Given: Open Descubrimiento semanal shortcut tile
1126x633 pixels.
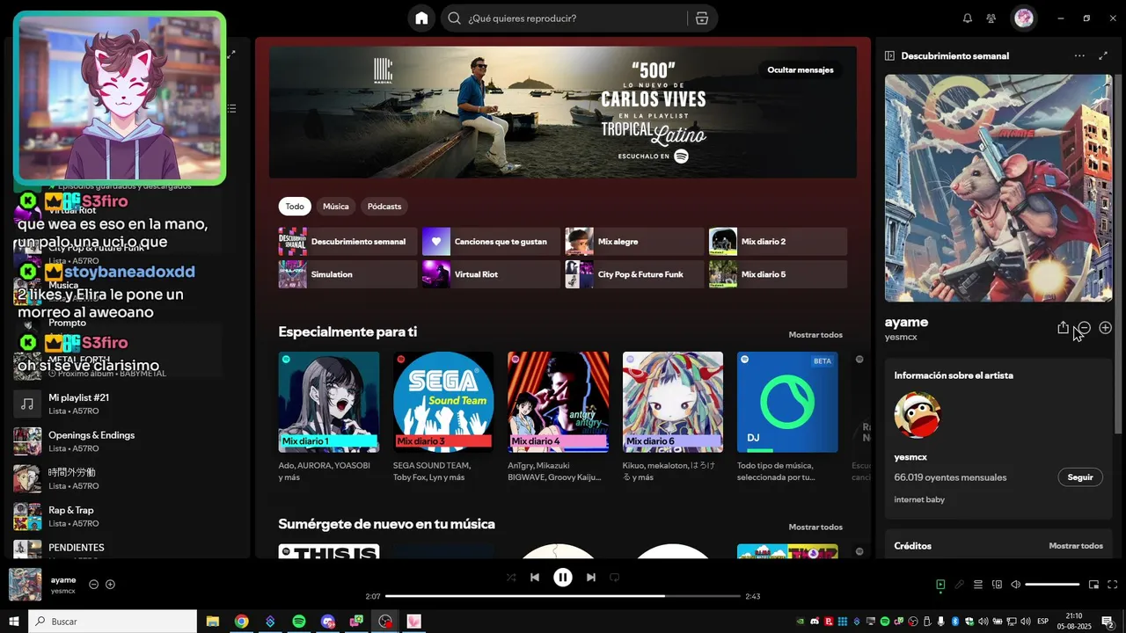Looking at the screenshot, I should (x=348, y=242).
